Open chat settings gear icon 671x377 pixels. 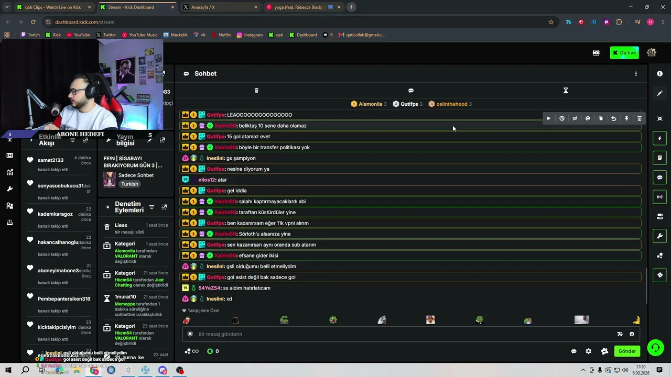coord(588,351)
